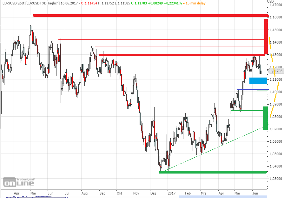Click the 2017 year label on time axis

172,193
